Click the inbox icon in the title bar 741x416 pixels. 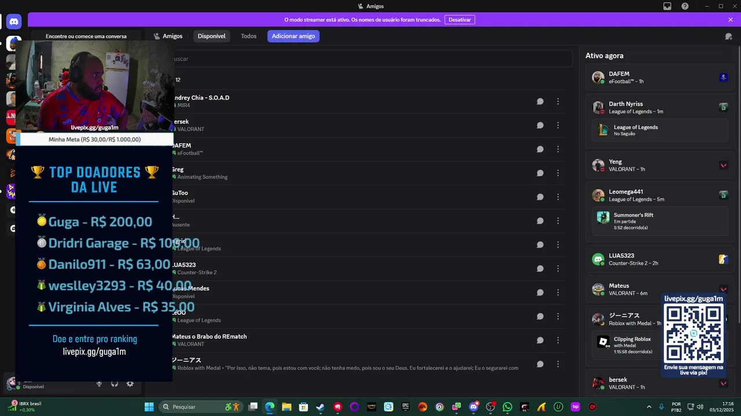(667, 6)
